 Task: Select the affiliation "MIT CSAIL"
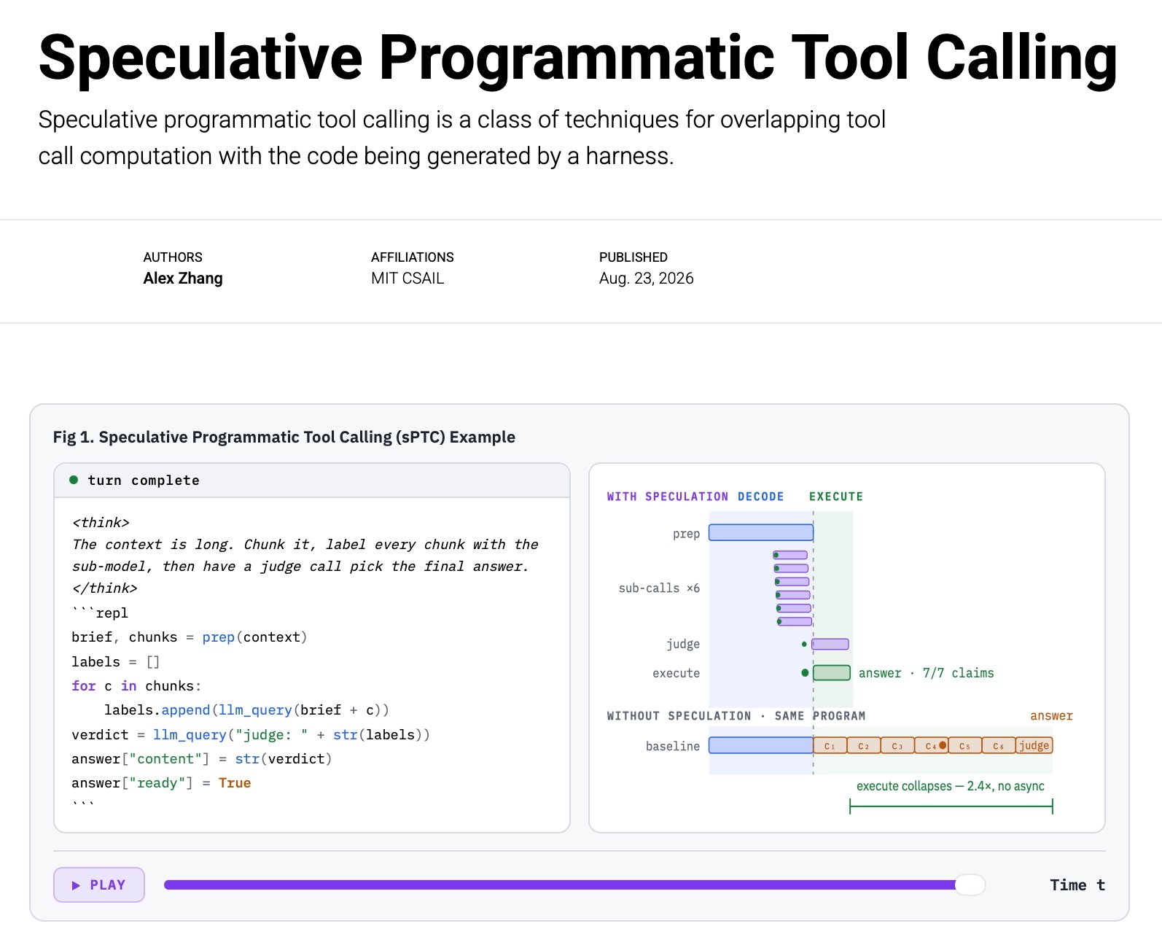(x=408, y=278)
